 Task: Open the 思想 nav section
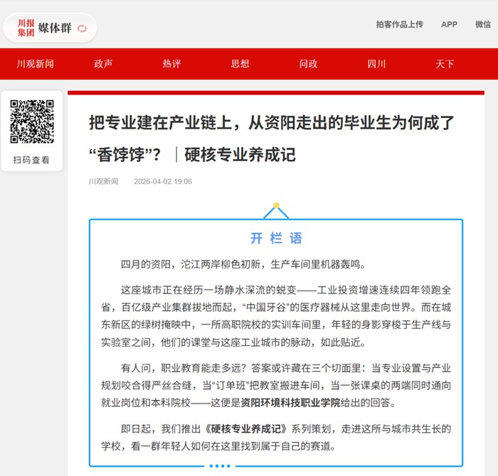240,64
